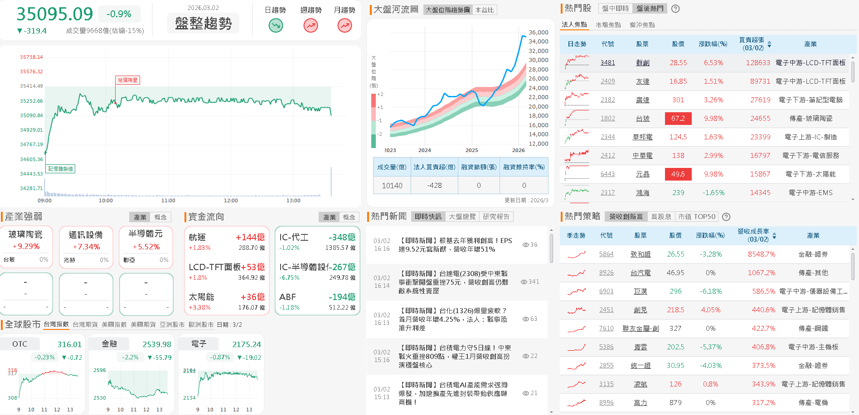Switch to 本益比 view in 大盤河流圖

pyautogui.click(x=485, y=10)
